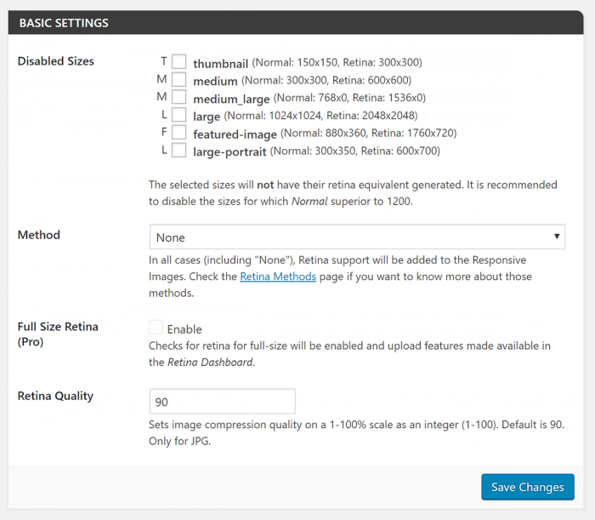Click the bold 'medium_large' label text

click(x=231, y=99)
